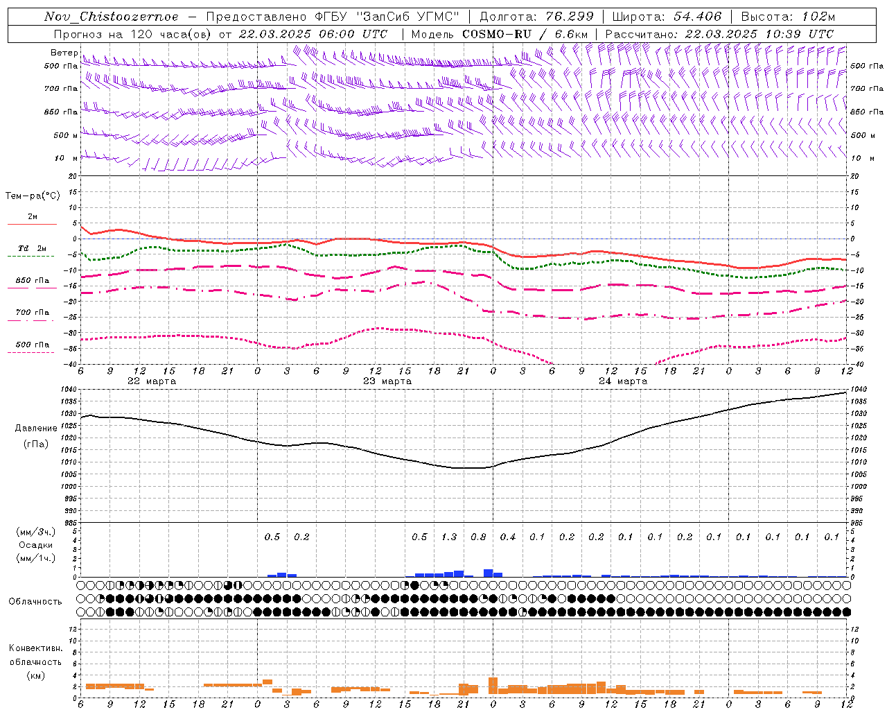
Task: Click the 23 марта date label
Action: click(x=387, y=381)
